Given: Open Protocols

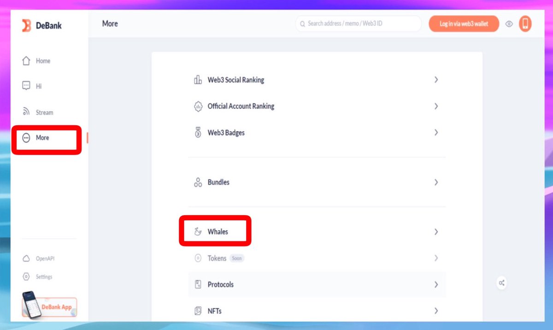Looking at the screenshot, I should [317, 284].
